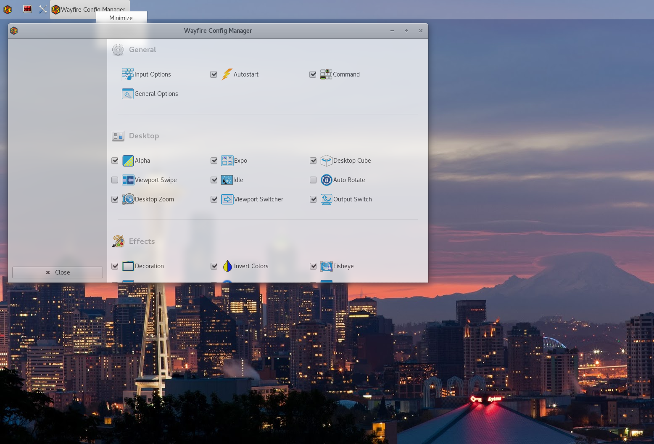
Task: Open the Invert Colors effect settings
Action: pyautogui.click(x=251, y=266)
